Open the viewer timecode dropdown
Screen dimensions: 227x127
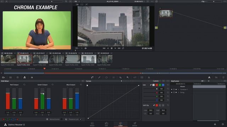tap(139, 1)
